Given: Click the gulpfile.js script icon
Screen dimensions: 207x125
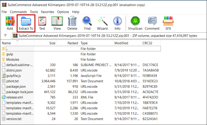Looking at the screenshot, I should click(4, 76).
